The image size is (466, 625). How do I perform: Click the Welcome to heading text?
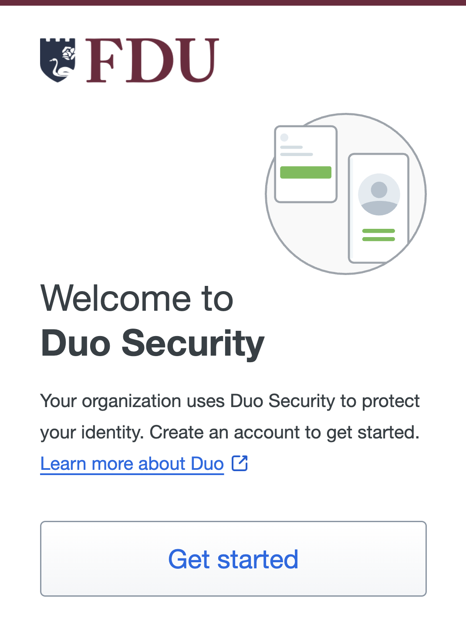click(137, 299)
